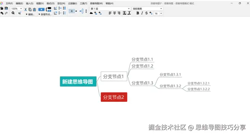Center align node text
250x135 pixels.
click(x=115, y=13)
